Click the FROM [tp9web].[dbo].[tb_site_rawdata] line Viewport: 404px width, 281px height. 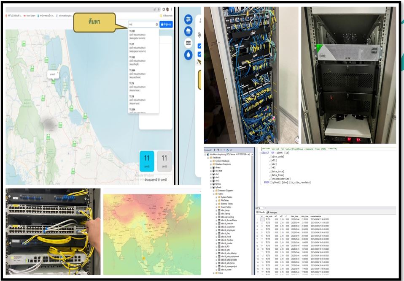(287, 183)
